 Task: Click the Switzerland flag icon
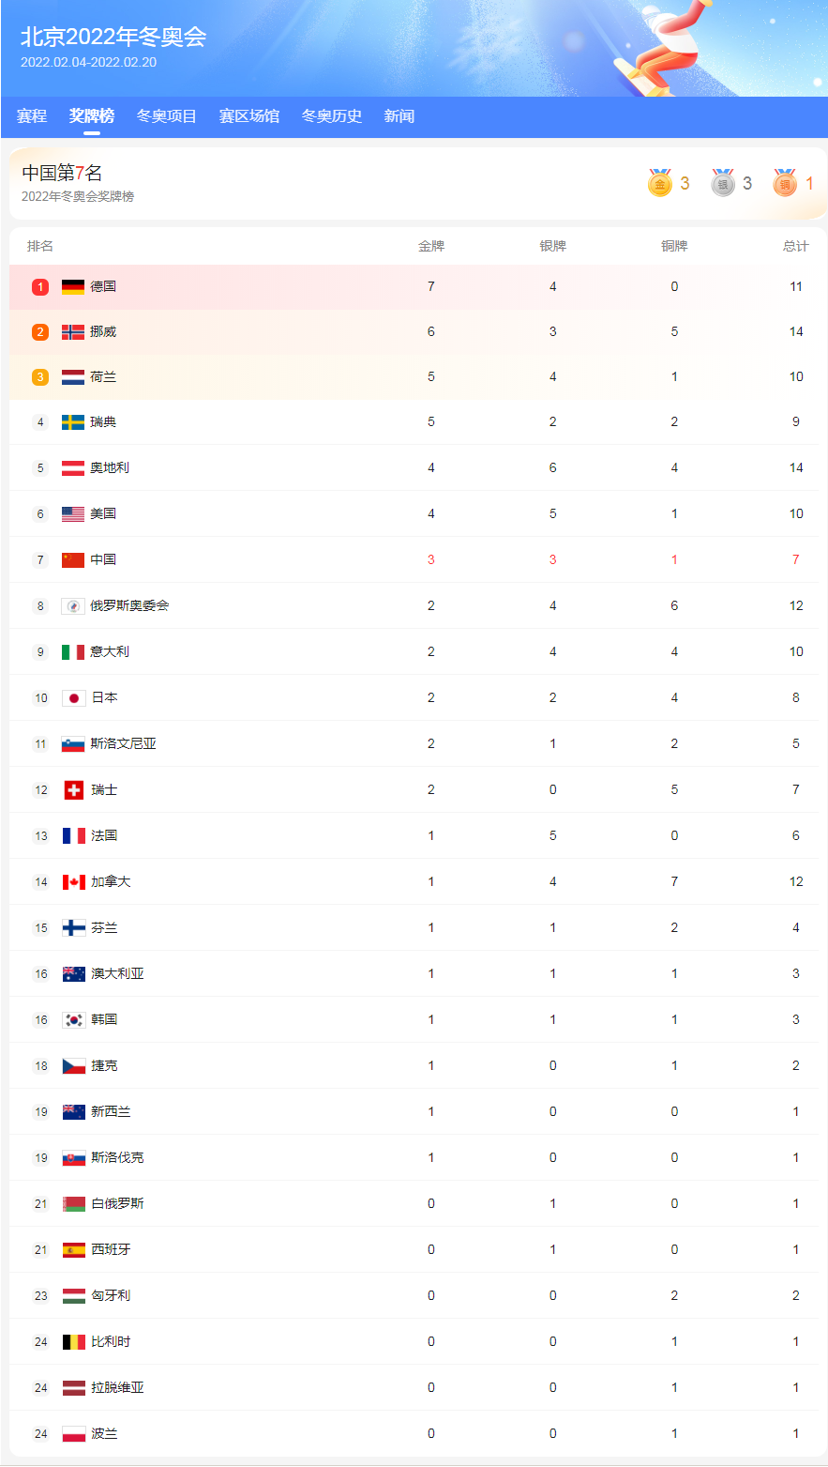(x=74, y=790)
